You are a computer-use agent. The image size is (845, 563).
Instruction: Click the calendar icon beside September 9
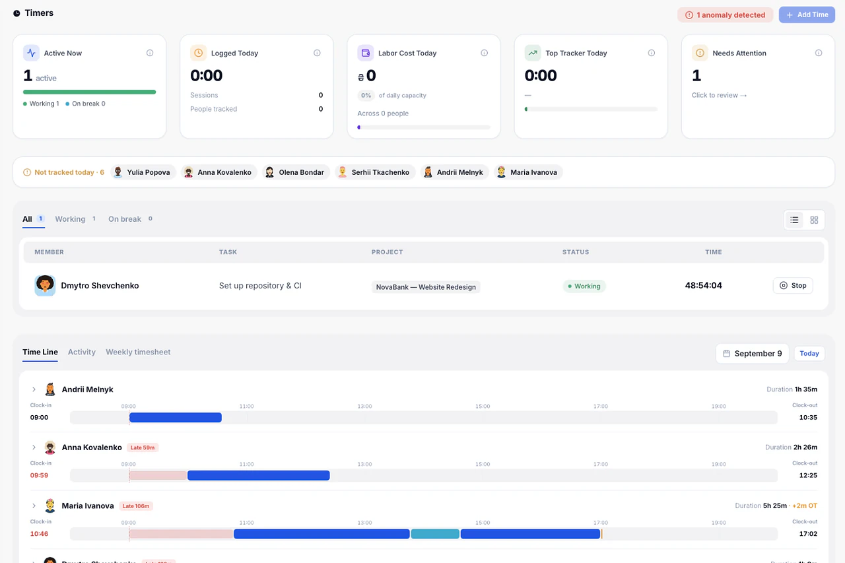[726, 354]
